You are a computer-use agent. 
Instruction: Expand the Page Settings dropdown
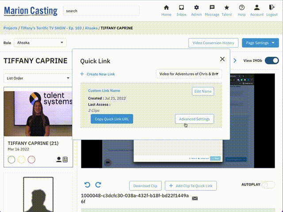click(x=260, y=43)
